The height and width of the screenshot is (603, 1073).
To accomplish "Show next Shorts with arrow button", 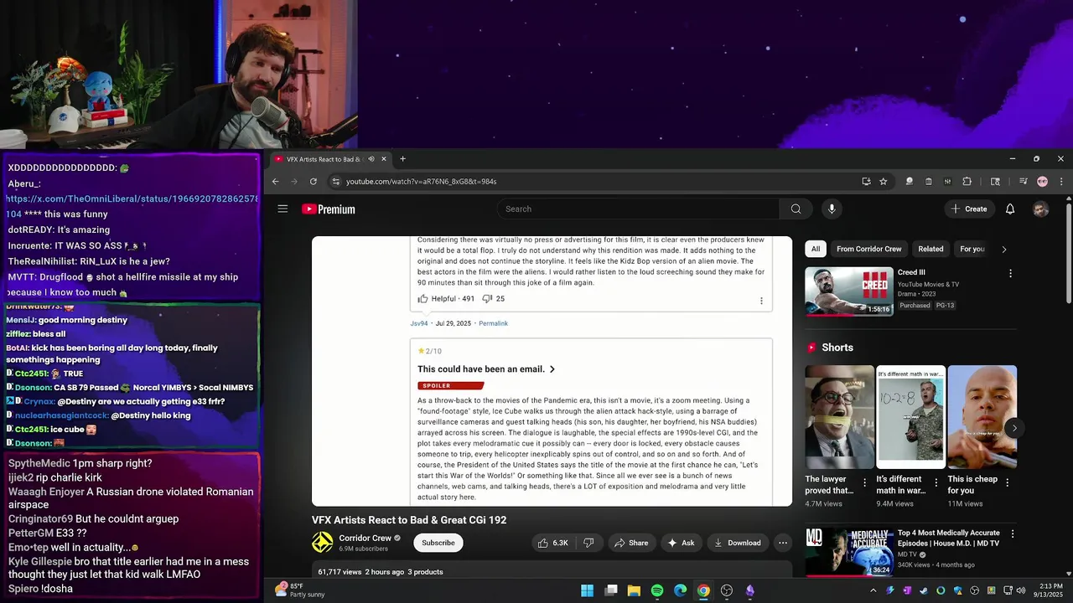I will pyautogui.click(x=1014, y=428).
